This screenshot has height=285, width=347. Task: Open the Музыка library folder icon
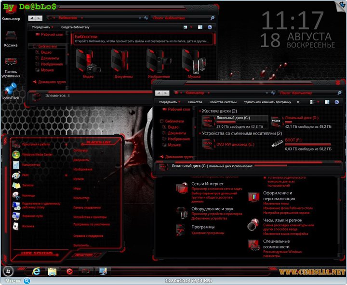(194, 60)
